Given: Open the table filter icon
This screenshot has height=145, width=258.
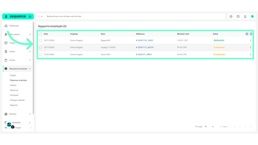Looking at the screenshot, I should point(251,34).
